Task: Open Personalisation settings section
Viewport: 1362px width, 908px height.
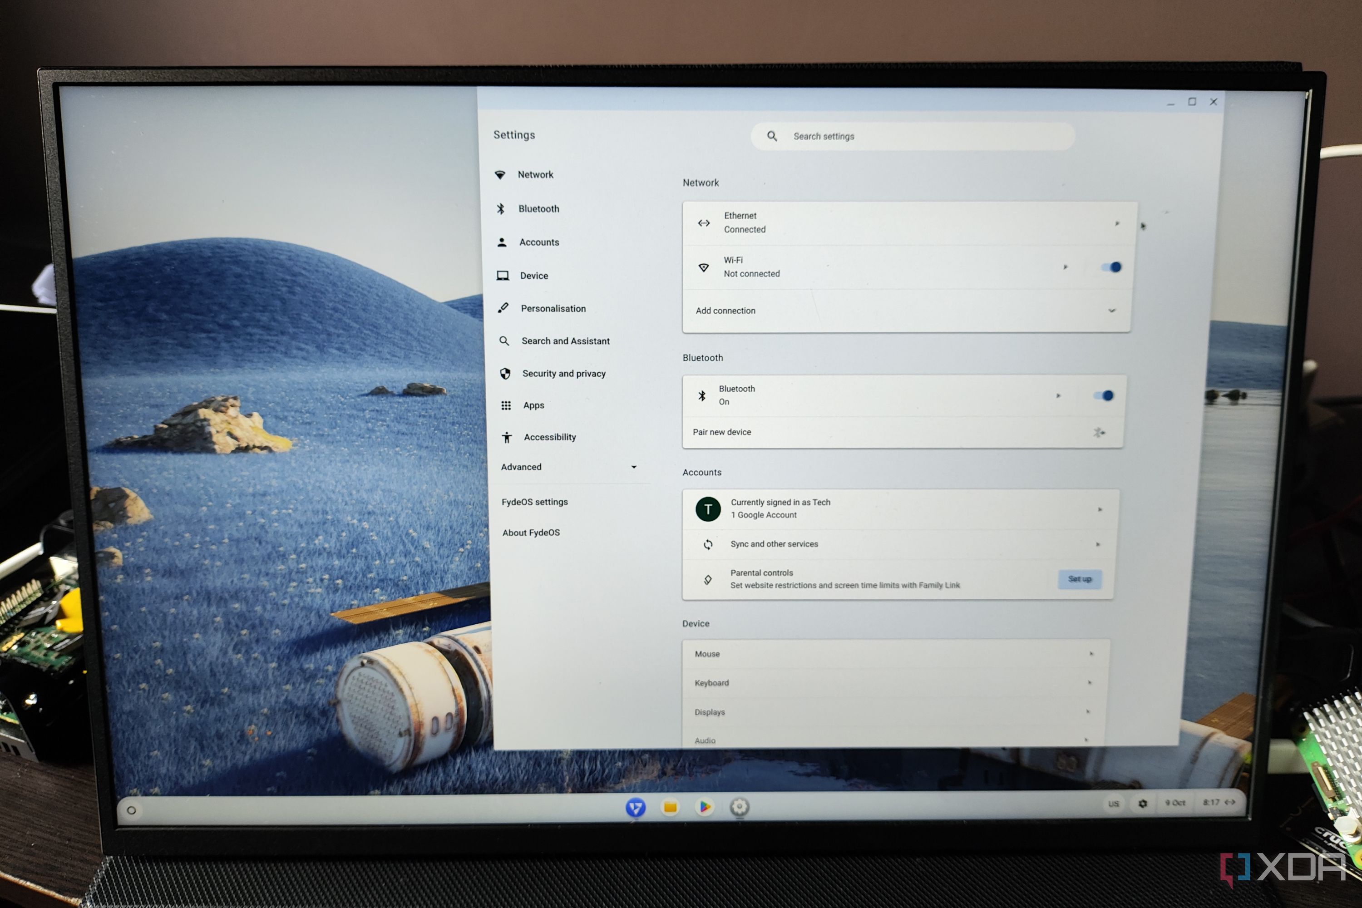Action: [x=553, y=309]
